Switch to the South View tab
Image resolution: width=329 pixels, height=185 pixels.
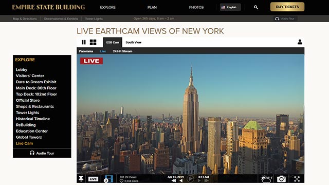click(x=134, y=42)
